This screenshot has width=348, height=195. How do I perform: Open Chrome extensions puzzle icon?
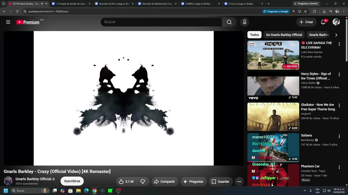pyautogui.click(x=315, y=11)
